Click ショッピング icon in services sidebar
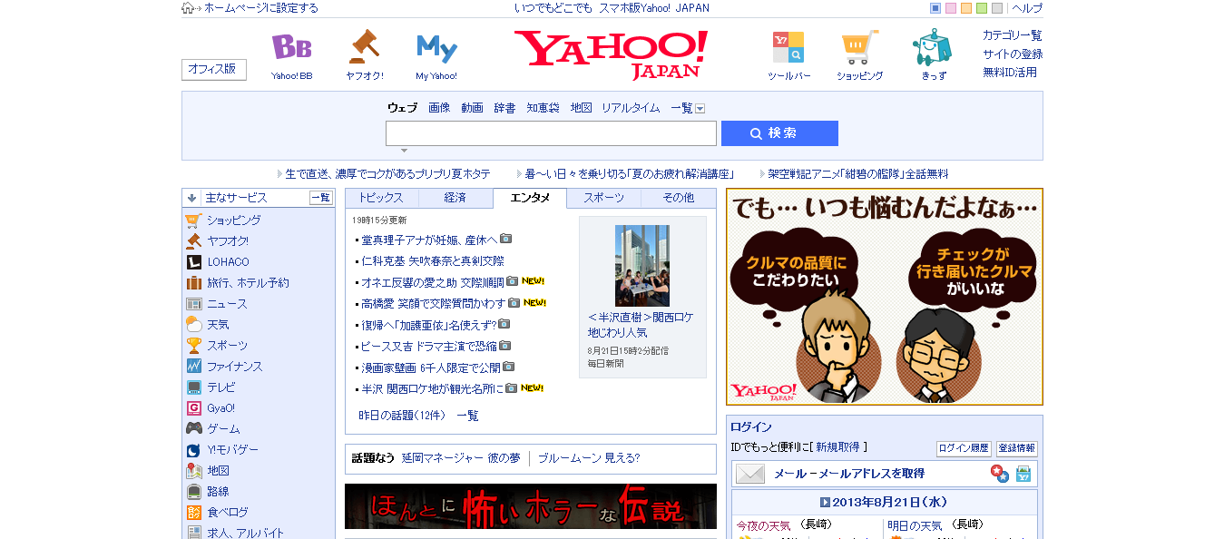Viewport: 1224px width, 539px height. [193, 220]
